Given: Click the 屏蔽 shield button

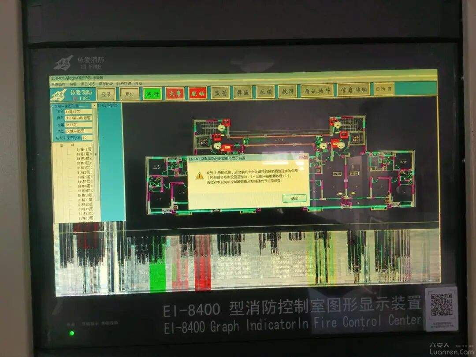Looking at the screenshot, I should coord(243,92).
